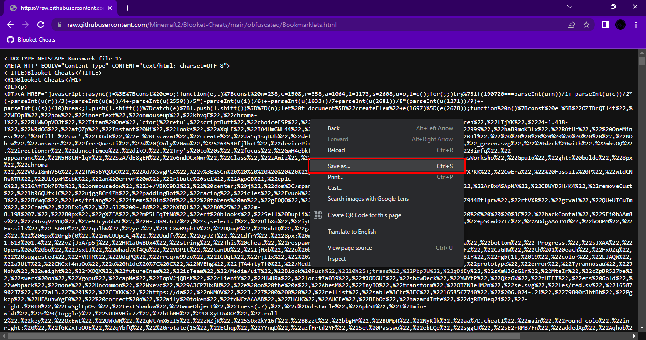Viewport: 646px width, 340px height.
Task: Open a new tab with plus button
Action: (128, 8)
